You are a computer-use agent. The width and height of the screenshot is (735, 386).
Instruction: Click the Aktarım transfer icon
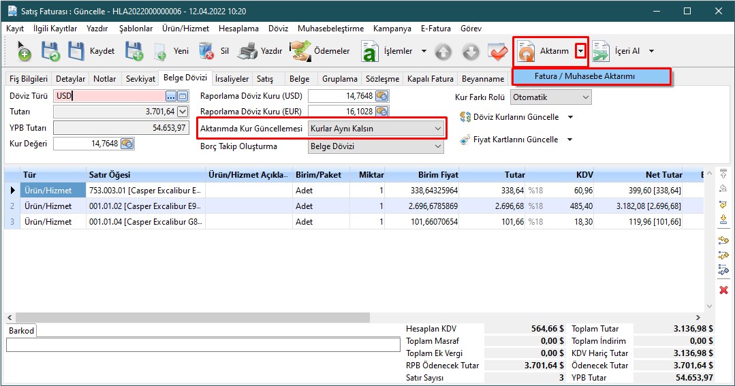click(527, 51)
